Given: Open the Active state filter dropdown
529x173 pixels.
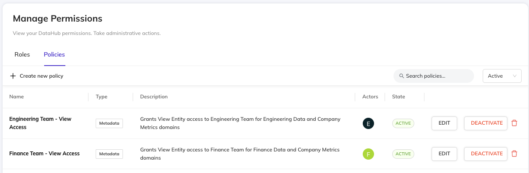Looking at the screenshot, I should [x=502, y=76].
